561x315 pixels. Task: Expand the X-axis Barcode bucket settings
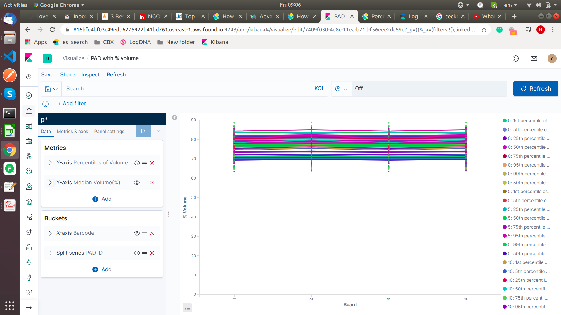click(x=50, y=233)
